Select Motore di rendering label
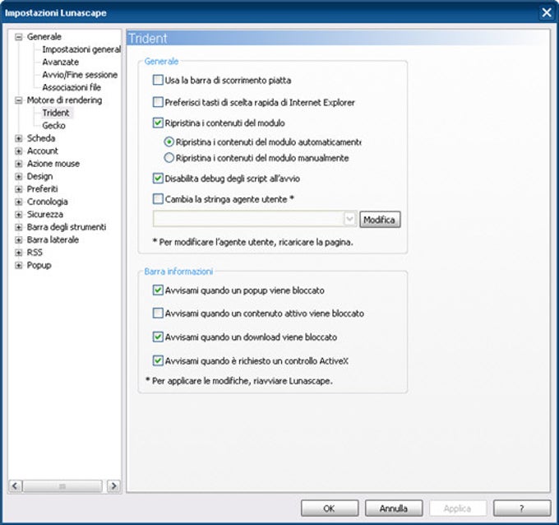The width and height of the screenshot is (559, 525). click(64, 100)
